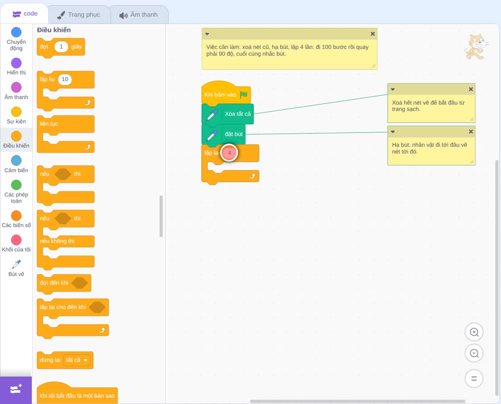
Task: Click the add extension button
Action: point(16,389)
